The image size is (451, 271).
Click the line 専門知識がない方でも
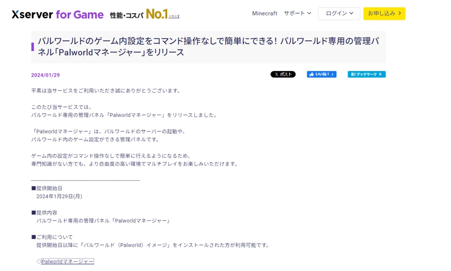(135, 164)
